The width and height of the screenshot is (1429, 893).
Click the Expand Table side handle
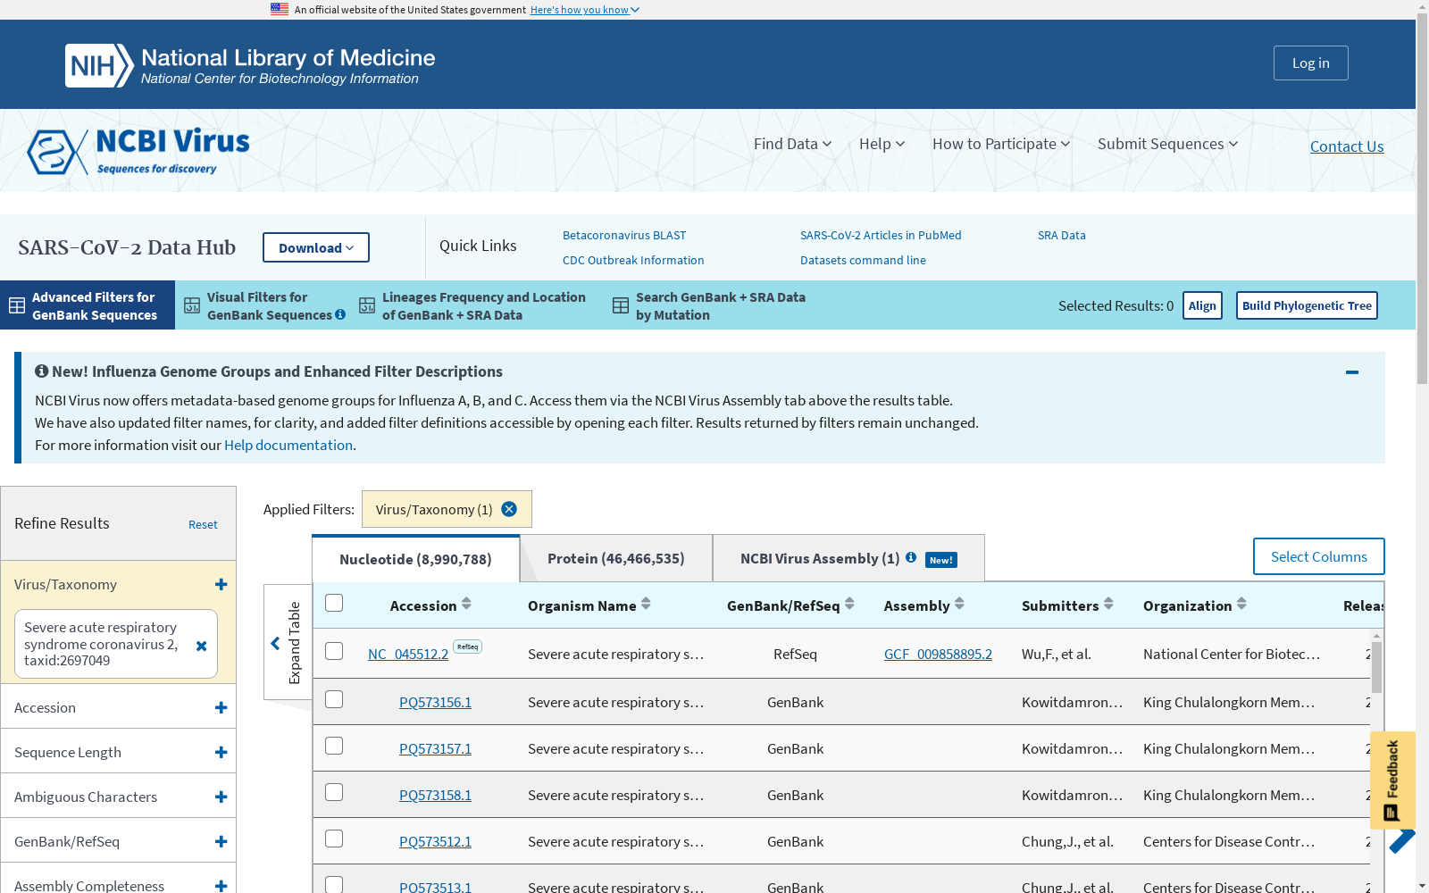coord(288,642)
